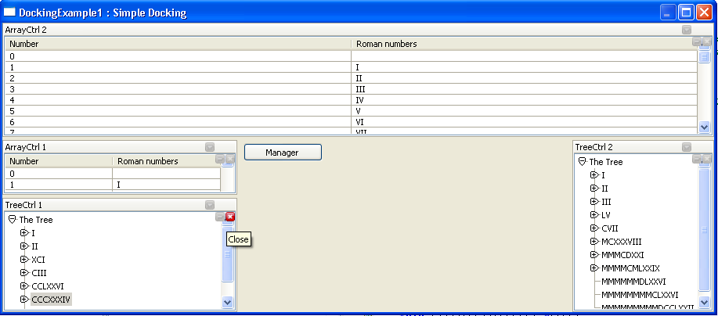The image size is (718, 316).
Task: Click the autohide icon in TreeCtrl 2
Action: coord(697,159)
